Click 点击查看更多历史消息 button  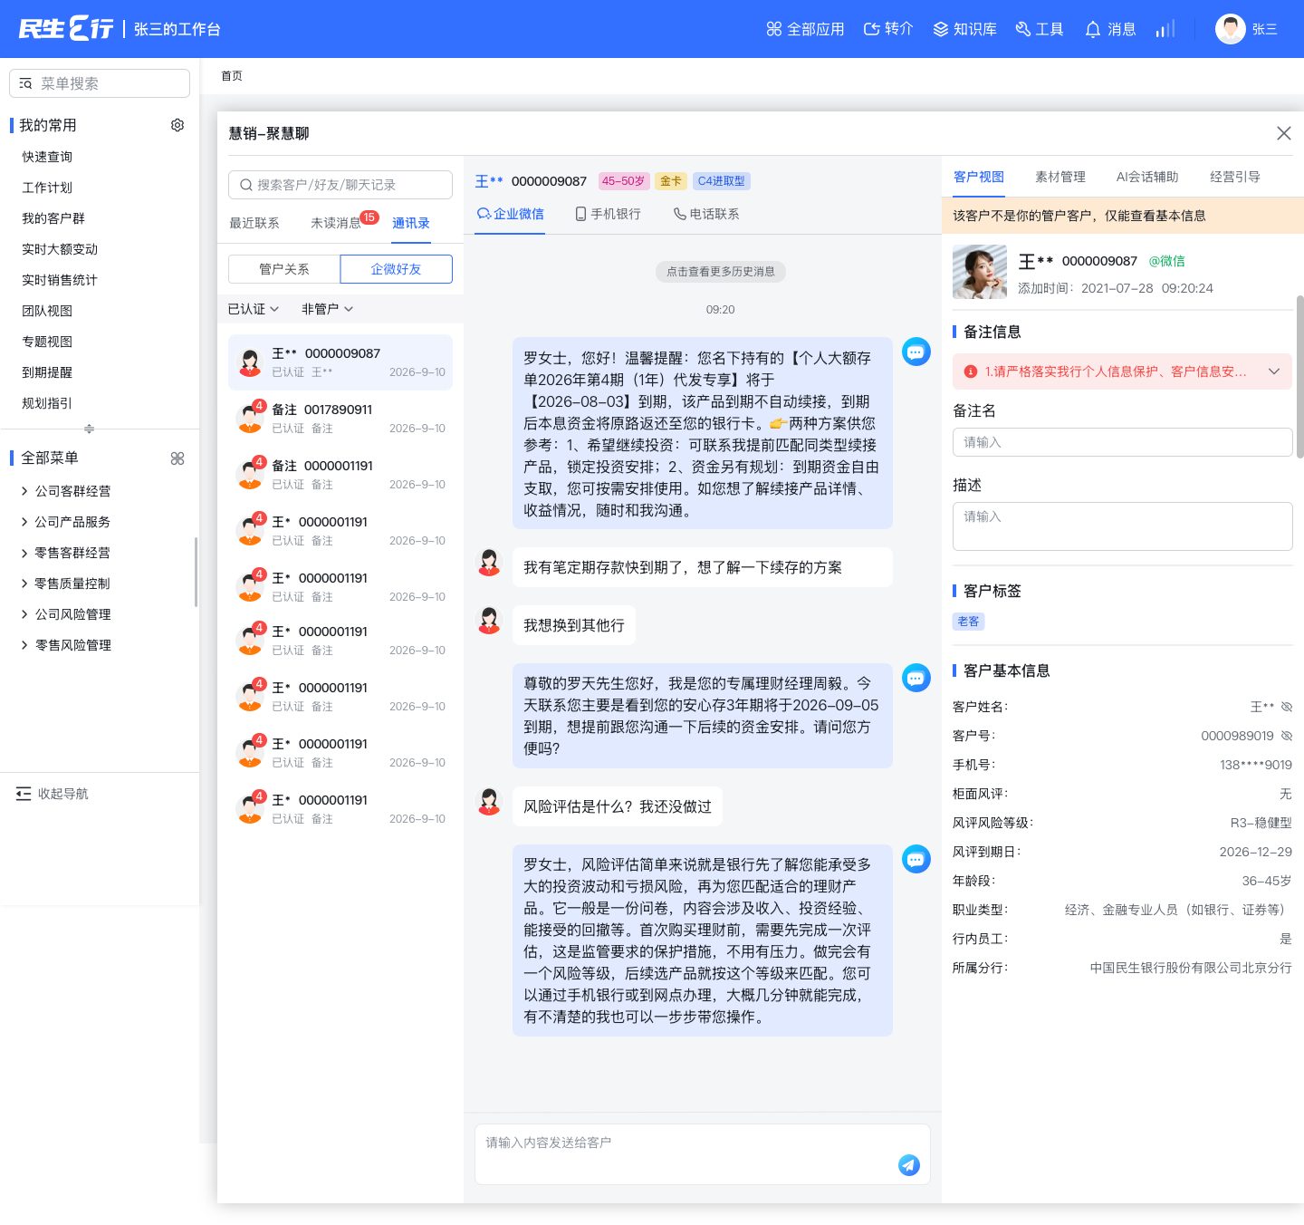721,272
